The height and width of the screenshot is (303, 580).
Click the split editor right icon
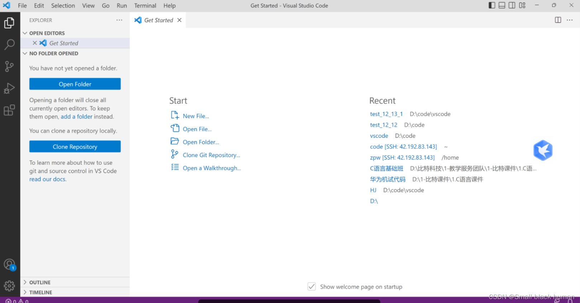(x=558, y=20)
